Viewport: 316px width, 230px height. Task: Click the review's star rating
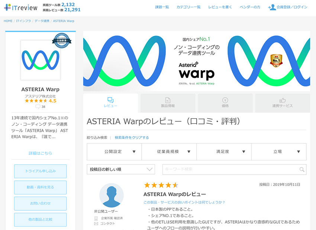point(161,185)
